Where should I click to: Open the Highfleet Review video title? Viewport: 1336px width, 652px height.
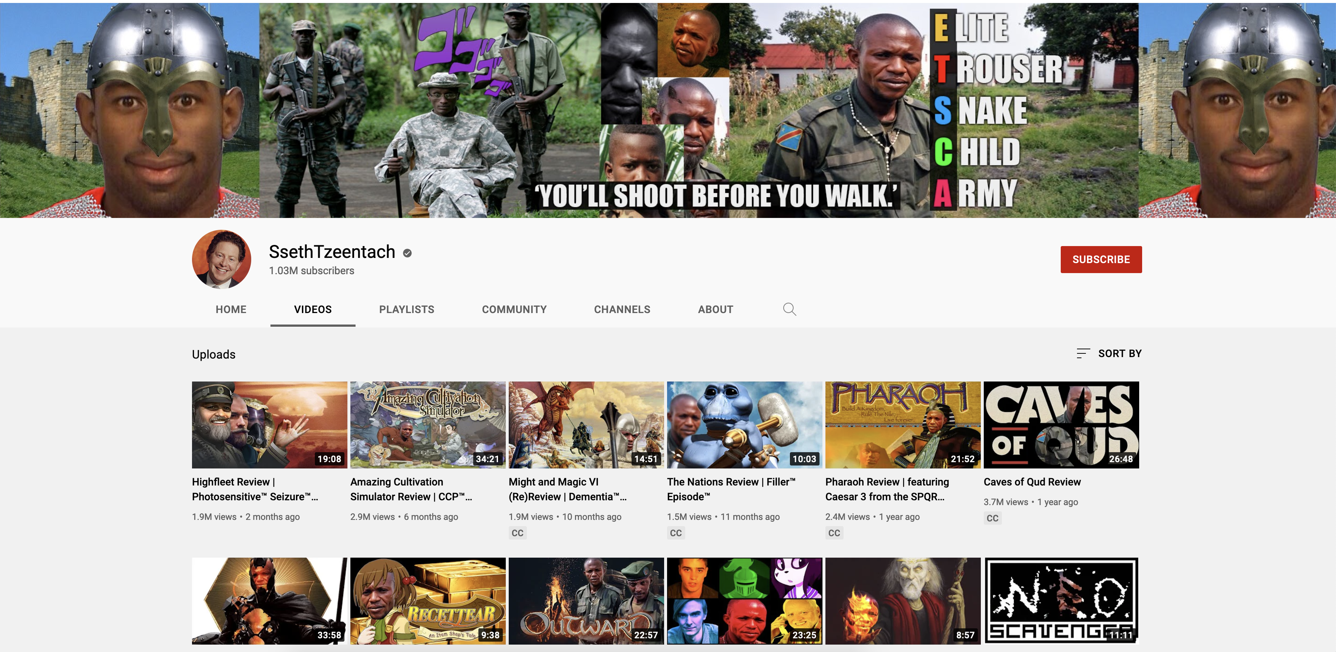click(x=255, y=489)
